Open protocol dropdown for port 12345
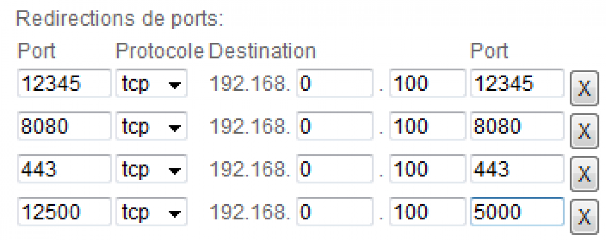 151,84
